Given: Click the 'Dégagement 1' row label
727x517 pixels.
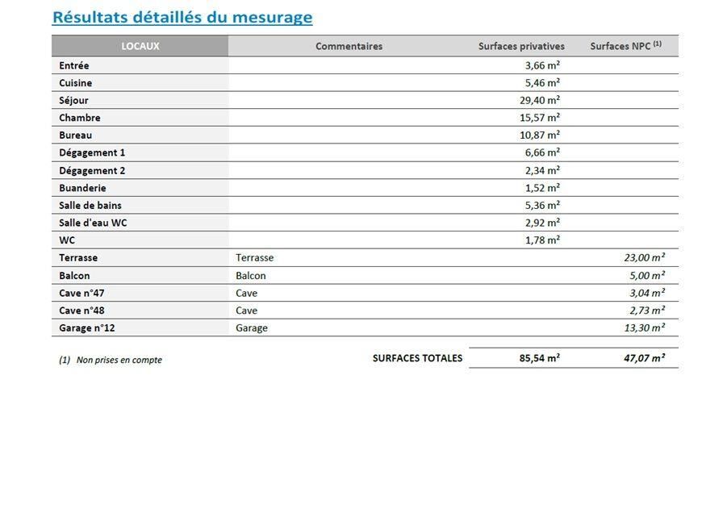Looking at the screenshot, I should pos(92,152).
